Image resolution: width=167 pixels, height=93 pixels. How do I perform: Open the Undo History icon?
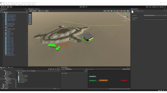point(147,7)
